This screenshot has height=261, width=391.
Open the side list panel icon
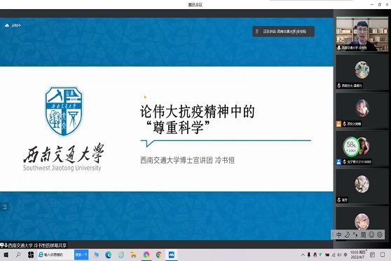[x=4, y=207]
